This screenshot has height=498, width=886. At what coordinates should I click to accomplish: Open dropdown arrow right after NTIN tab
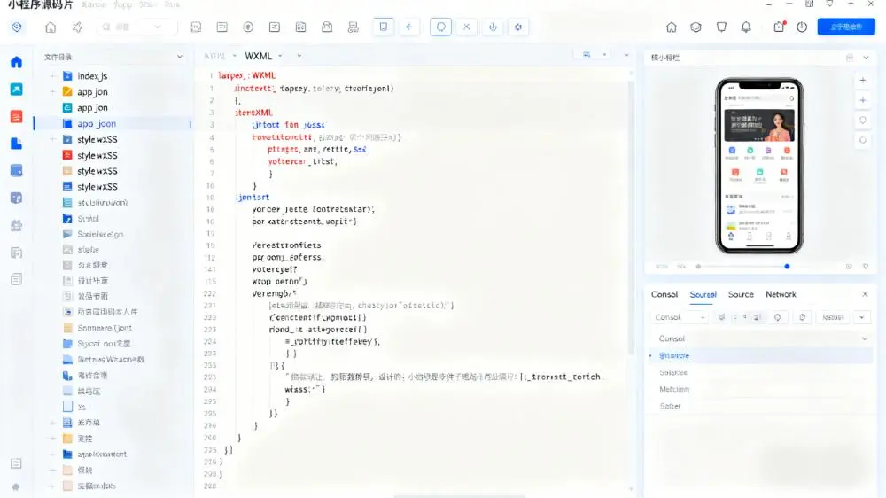235,56
